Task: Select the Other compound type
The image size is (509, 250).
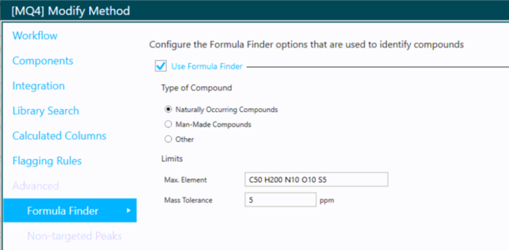Action: 168,139
